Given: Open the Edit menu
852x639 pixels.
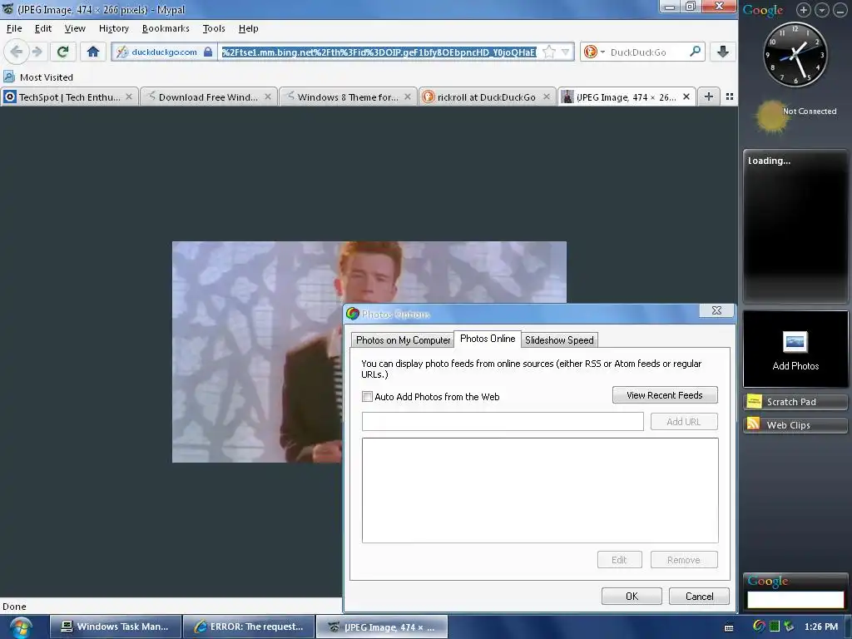Looking at the screenshot, I should [x=43, y=28].
